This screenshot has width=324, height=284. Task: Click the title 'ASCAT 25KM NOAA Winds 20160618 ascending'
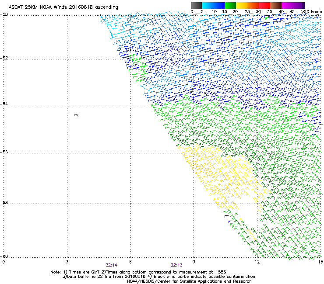coord(63,7)
